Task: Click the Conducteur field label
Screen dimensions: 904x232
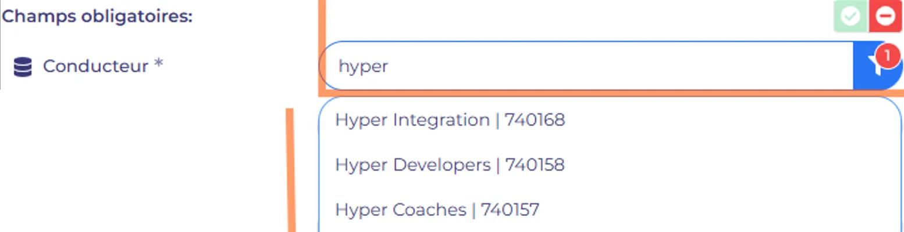Action: [x=95, y=66]
